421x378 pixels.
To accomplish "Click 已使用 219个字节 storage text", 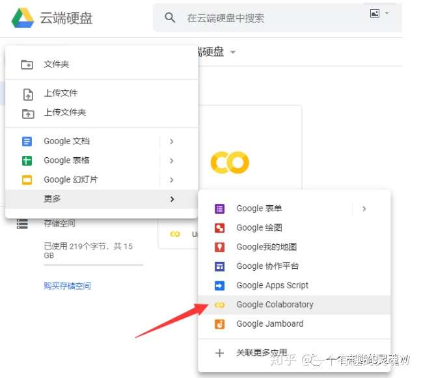I will point(88,251).
